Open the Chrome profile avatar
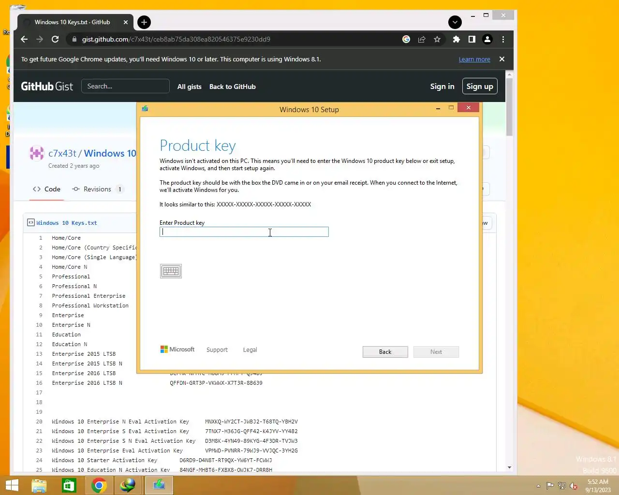 (487, 39)
